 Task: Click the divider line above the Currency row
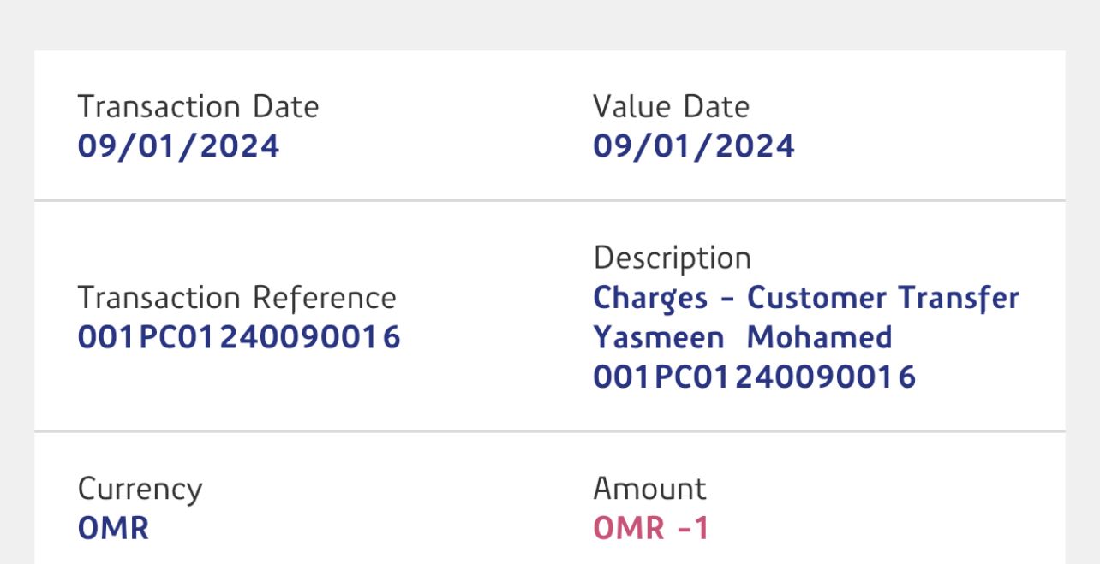tap(549, 432)
